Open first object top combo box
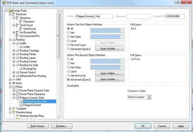Viewport: 193px width, 132px height. (x=107, y=30)
